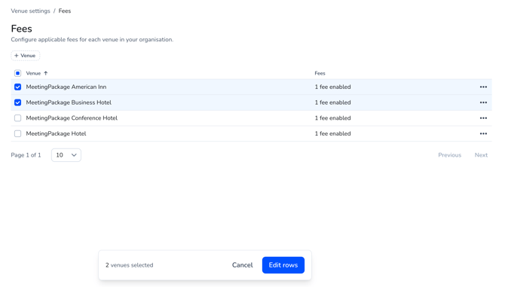Click the + Venue button

click(25, 55)
